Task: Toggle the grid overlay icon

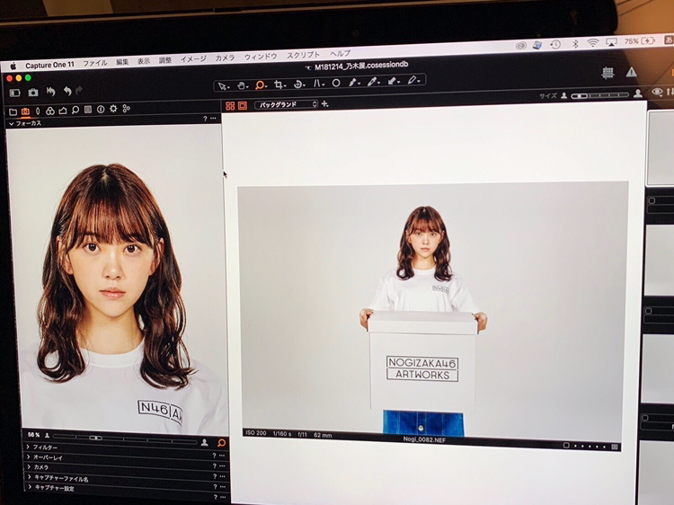Action: click(x=607, y=73)
